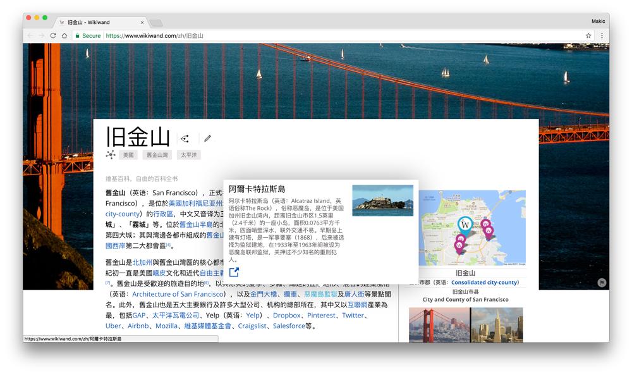632x375 pixels.
Task: Click the green Secure lock indicator
Action: pyautogui.click(x=88, y=35)
